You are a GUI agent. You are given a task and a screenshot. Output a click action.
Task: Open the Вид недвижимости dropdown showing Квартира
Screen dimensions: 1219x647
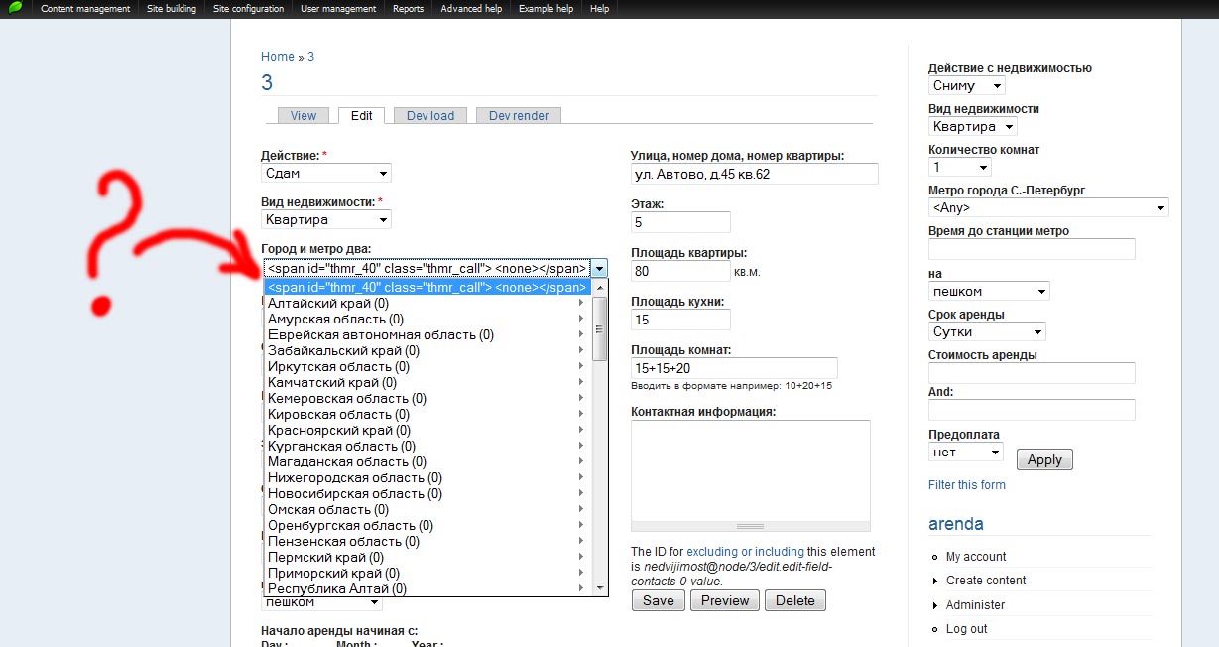tap(326, 219)
